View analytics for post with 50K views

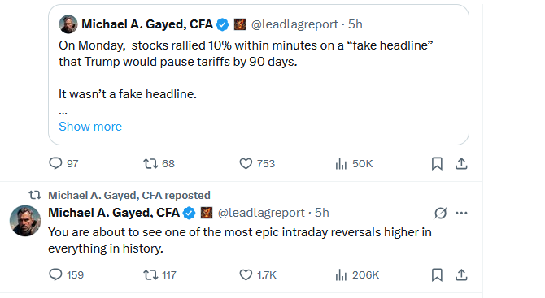coord(354,163)
